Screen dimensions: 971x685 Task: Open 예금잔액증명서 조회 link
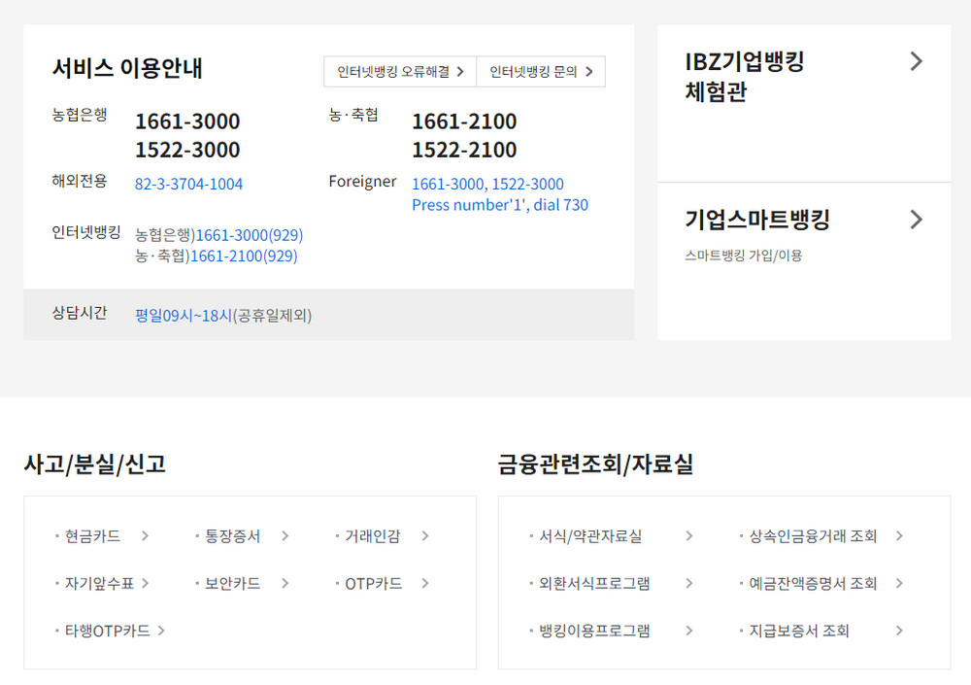813,583
